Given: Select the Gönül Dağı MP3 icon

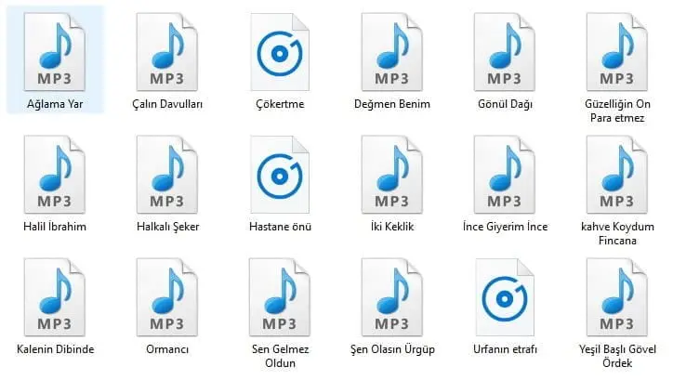Looking at the screenshot, I should coord(505,50).
